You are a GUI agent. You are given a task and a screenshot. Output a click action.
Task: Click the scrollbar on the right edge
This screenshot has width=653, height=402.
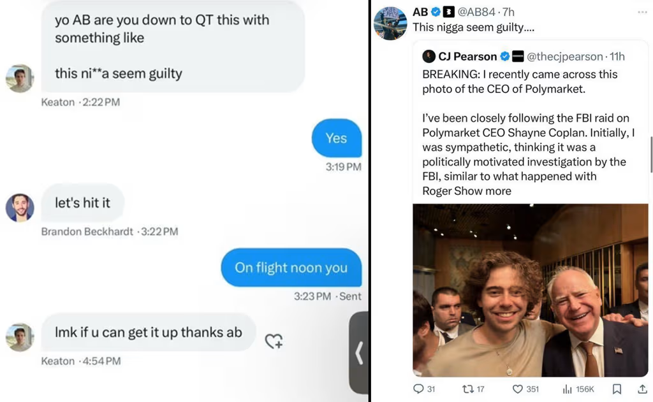[651, 154]
